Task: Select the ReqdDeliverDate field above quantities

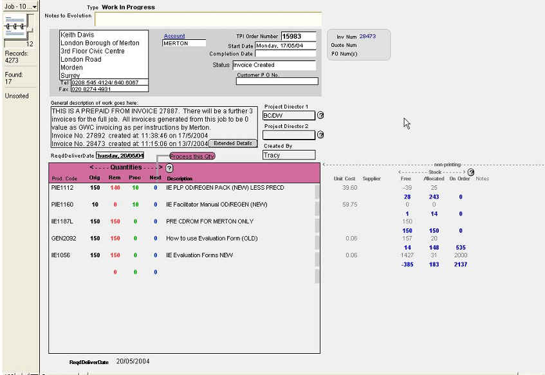Action: (120, 156)
